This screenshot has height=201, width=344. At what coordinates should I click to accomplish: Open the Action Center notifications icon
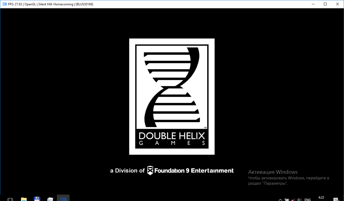tap(336, 199)
